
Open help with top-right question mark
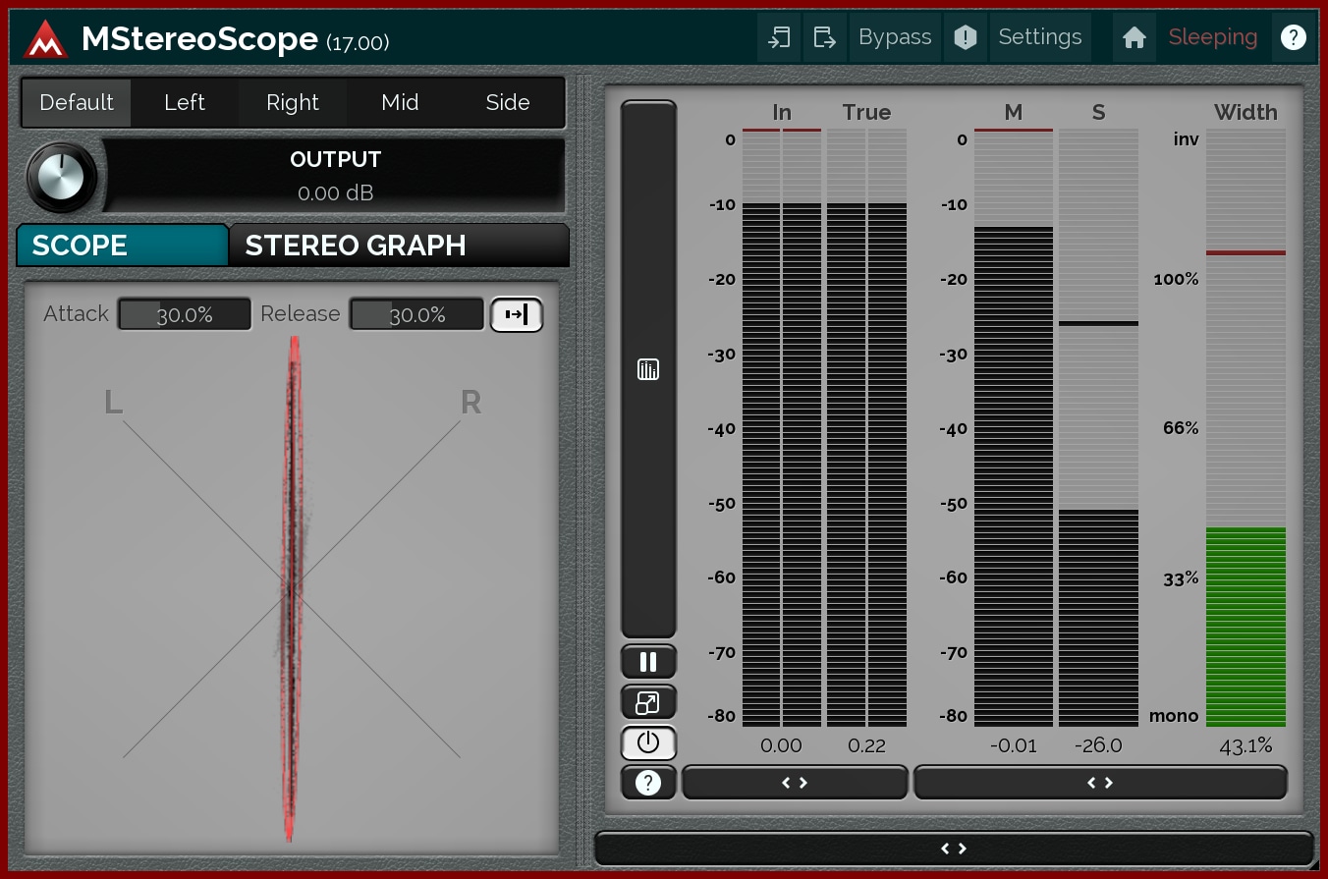[x=1293, y=38]
